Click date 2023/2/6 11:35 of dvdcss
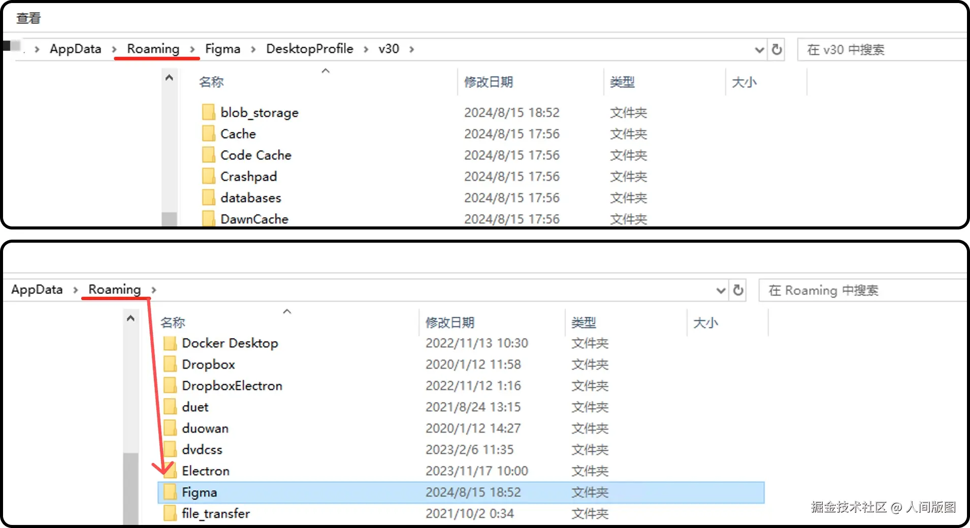970x528 pixels. (x=470, y=450)
